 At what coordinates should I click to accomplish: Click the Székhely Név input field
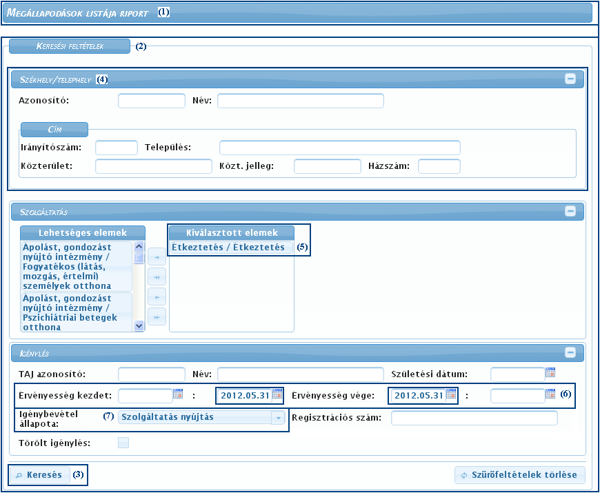[x=301, y=101]
